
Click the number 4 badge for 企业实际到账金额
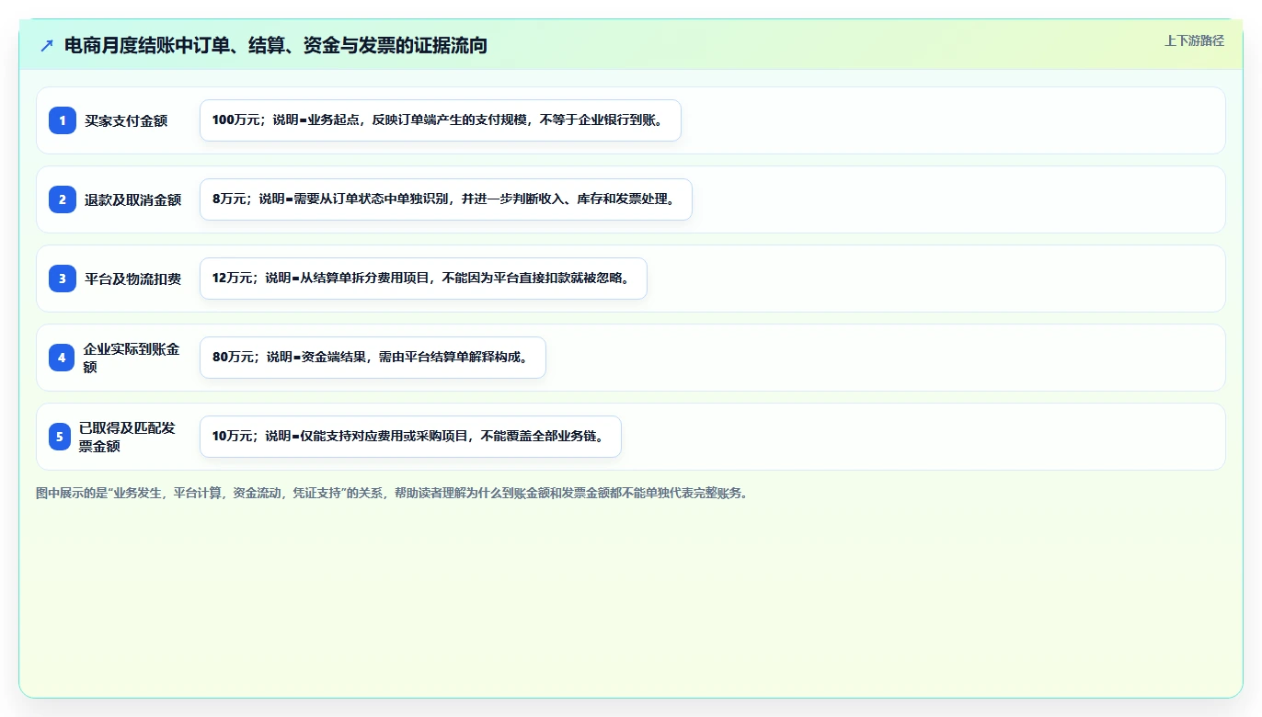[x=62, y=358]
